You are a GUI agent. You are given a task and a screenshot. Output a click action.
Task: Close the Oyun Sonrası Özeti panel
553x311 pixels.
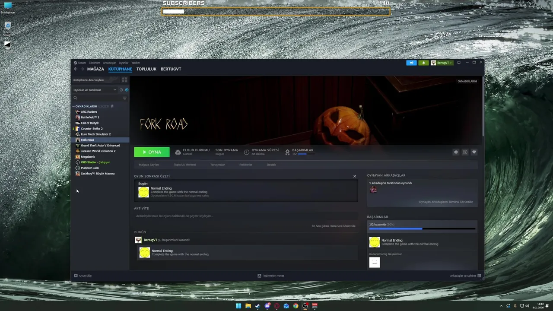click(355, 176)
